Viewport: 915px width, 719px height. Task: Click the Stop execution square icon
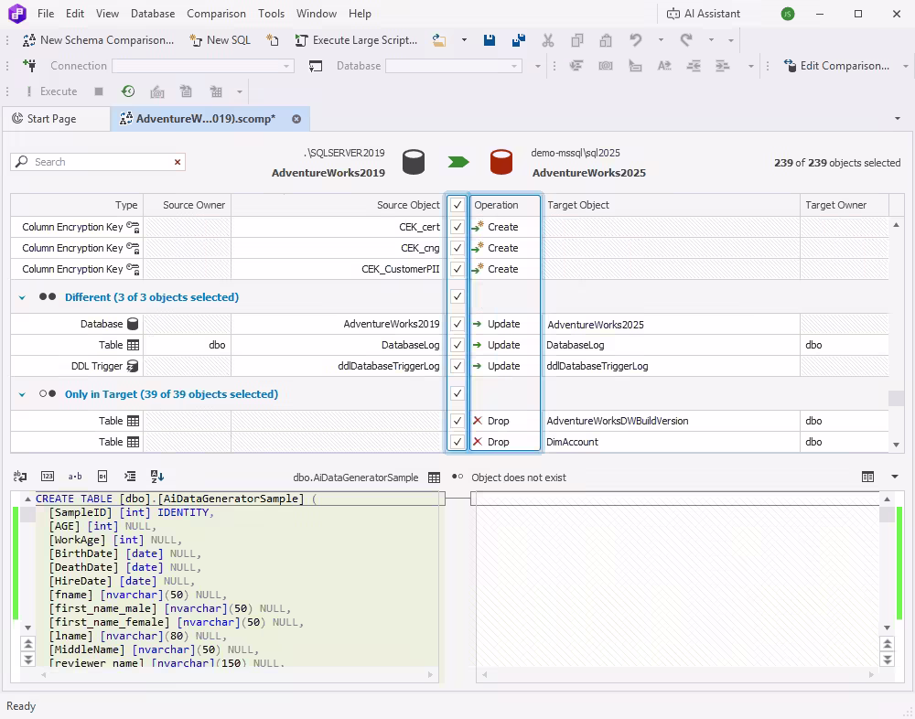click(99, 91)
